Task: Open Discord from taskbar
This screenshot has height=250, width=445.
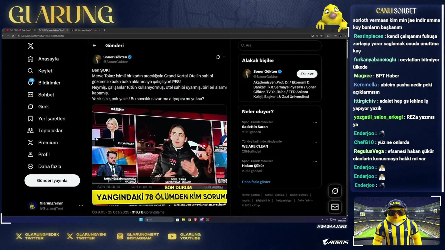Action: pos(202,219)
